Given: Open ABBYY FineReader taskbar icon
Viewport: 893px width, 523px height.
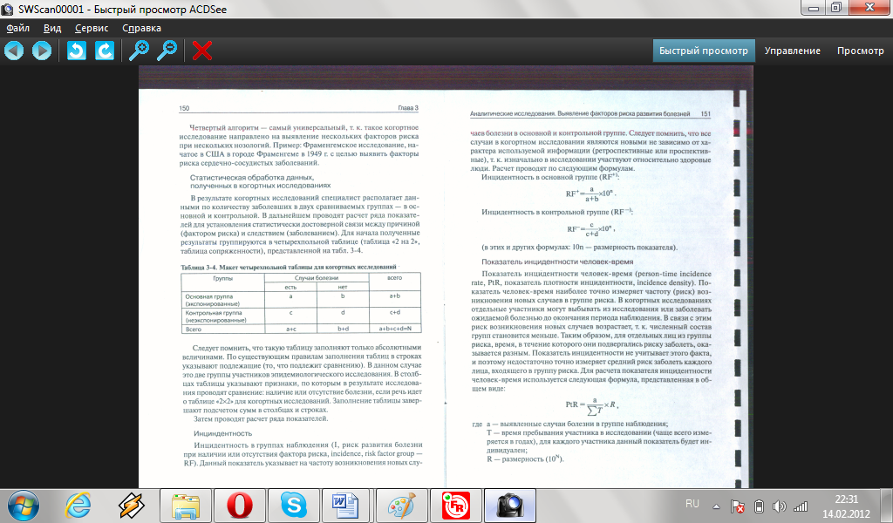Looking at the screenshot, I should pos(456,506).
